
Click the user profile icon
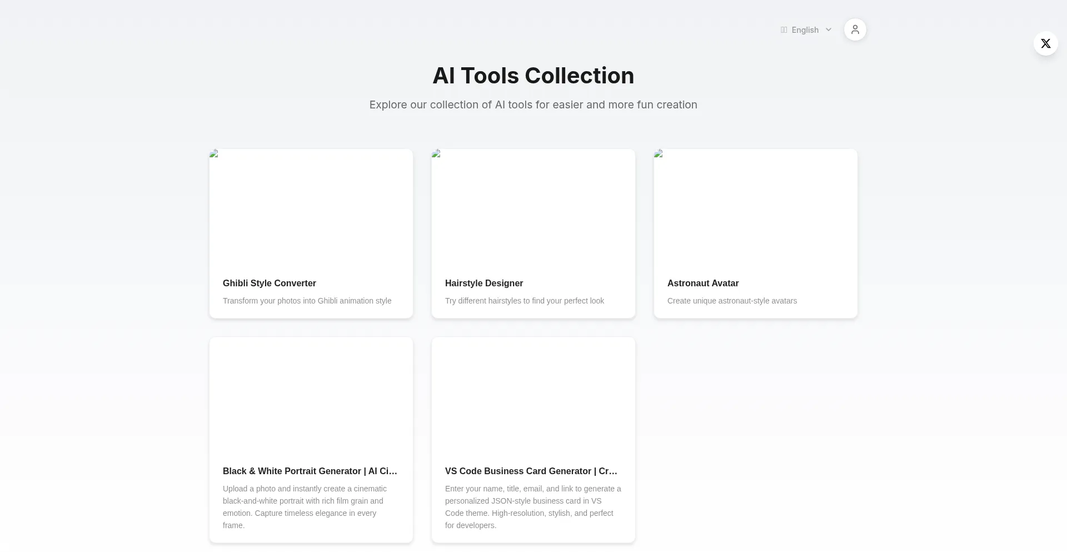(x=855, y=29)
